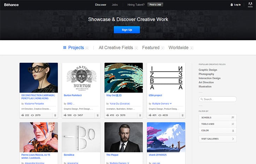Screen dimensions: 256x164
Task: Click thumbs-up icon on Way Out card
Action: (x=107, y=115)
